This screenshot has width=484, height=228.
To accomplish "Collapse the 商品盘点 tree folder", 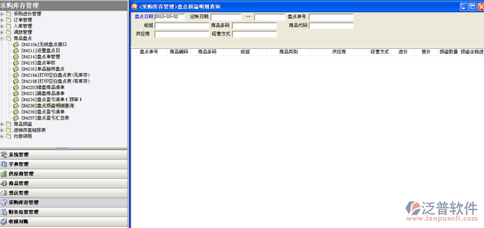I will (2, 39).
